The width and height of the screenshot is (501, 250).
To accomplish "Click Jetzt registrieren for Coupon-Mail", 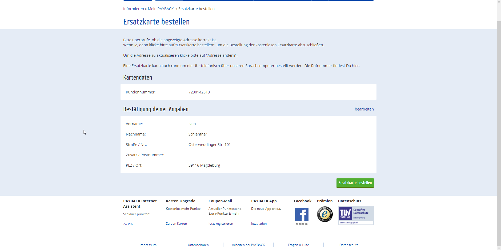I will (x=221, y=224).
